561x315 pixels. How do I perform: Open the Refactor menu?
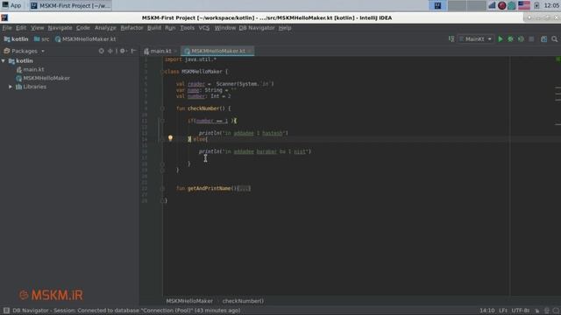tap(131, 28)
